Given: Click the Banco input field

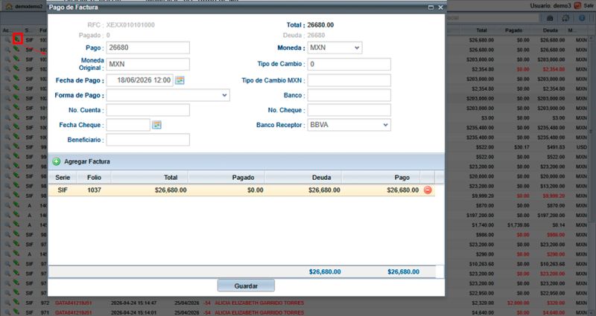Looking at the screenshot, I should 349,95.
